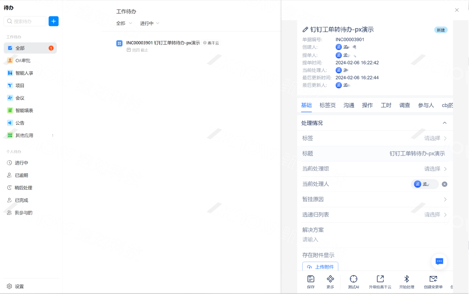Click the 上传附件 button
The image size is (469, 294).
tap(320, 267)
